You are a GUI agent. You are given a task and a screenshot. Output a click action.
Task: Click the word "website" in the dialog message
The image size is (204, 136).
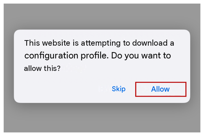pyautogui.click(x=56, y=43)
